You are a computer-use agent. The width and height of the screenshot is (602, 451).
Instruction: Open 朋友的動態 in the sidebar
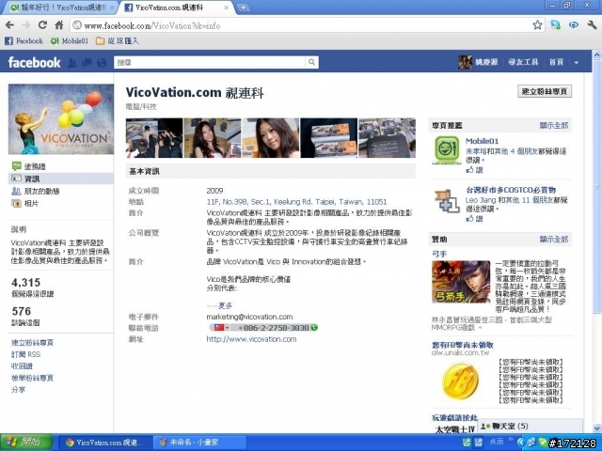tap(36, 191)
